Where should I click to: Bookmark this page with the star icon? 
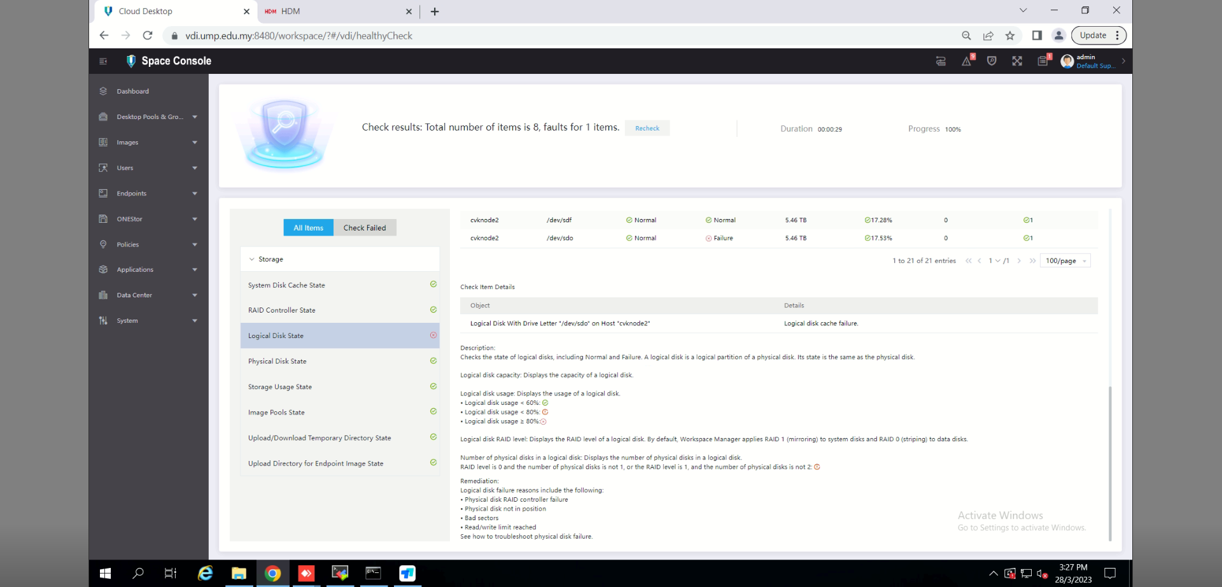[1010, 36]
